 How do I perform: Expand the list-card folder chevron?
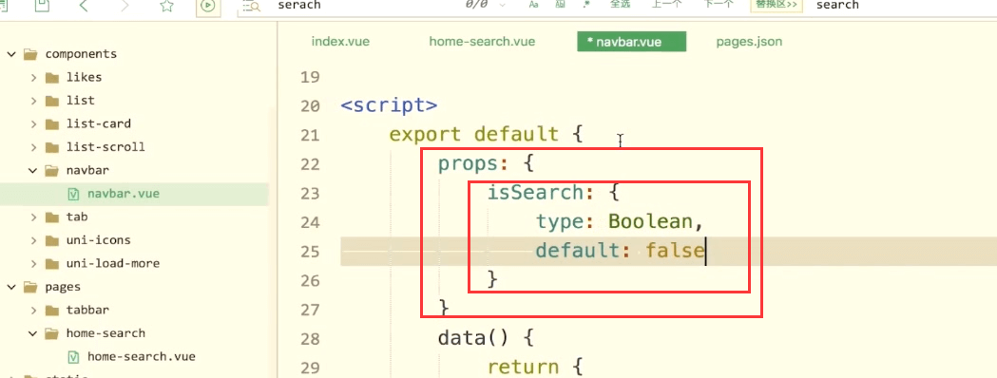pos(33,123)
